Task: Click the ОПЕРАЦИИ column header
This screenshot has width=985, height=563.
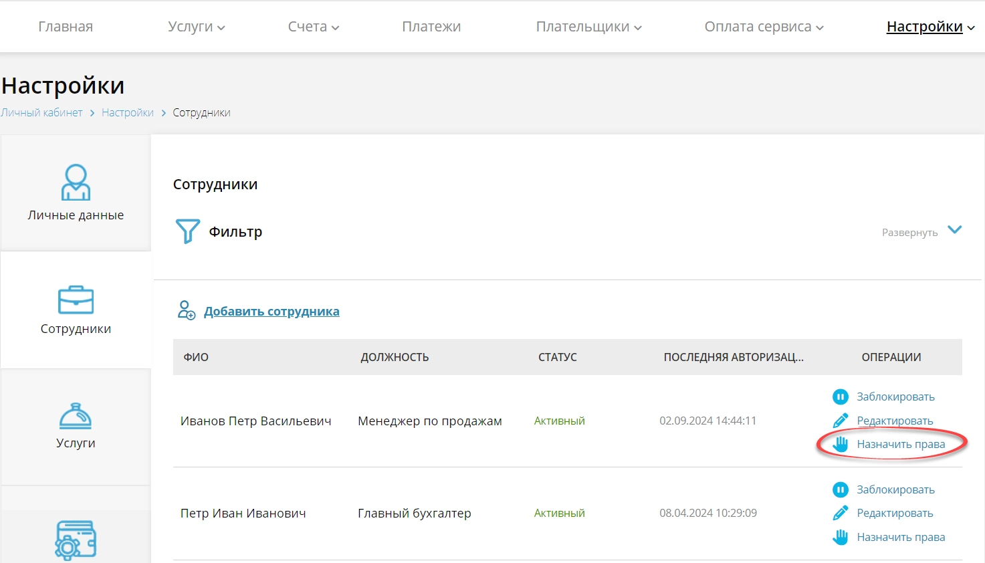Action: click(891, 357)
